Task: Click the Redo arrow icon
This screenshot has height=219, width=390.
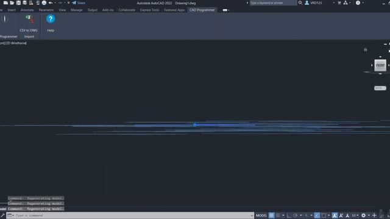Action: [x=60, y=2]
